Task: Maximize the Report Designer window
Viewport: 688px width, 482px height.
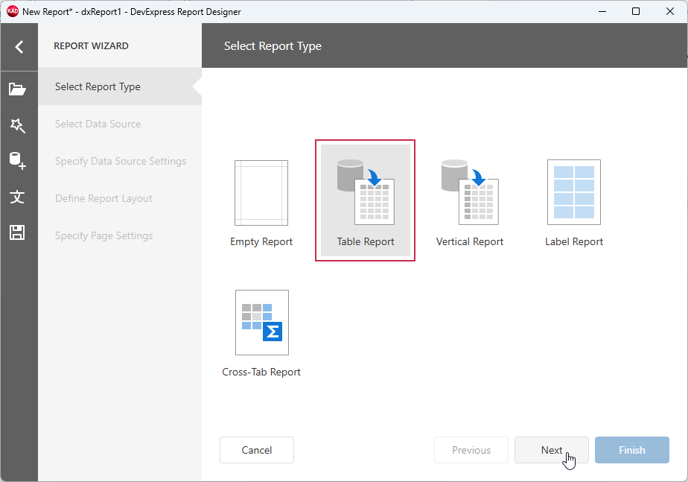Action: pyautogui.click(x=636, y=11)
